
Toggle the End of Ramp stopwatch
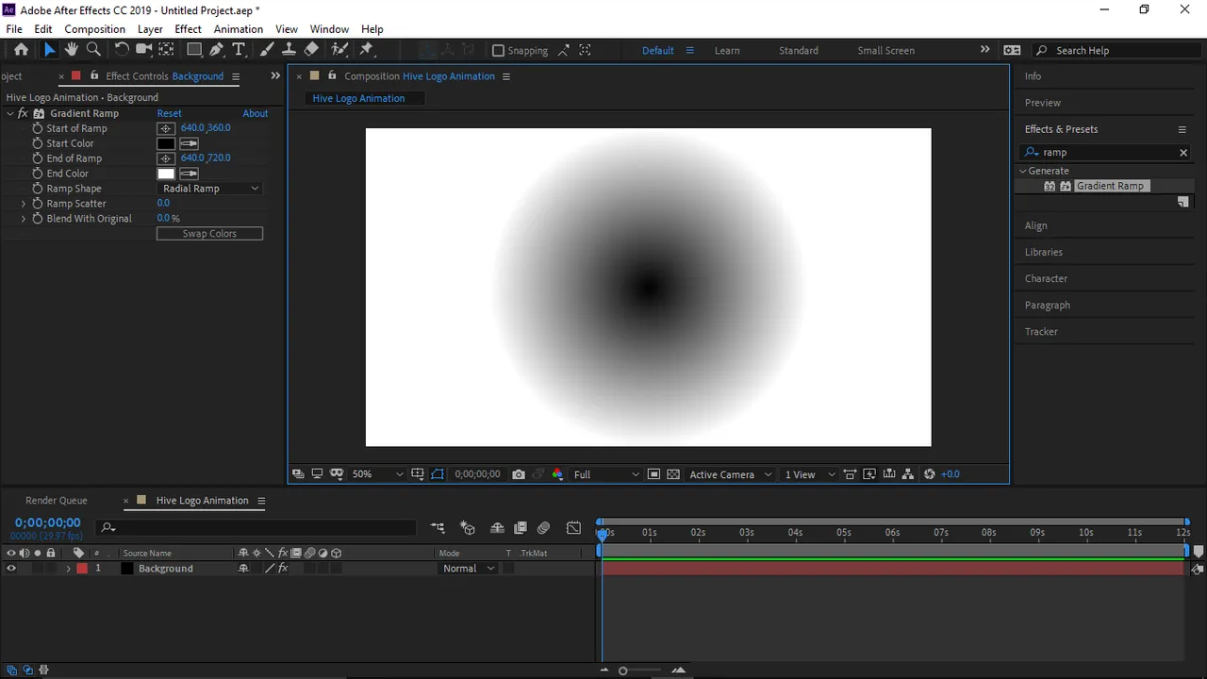[38, 158]
